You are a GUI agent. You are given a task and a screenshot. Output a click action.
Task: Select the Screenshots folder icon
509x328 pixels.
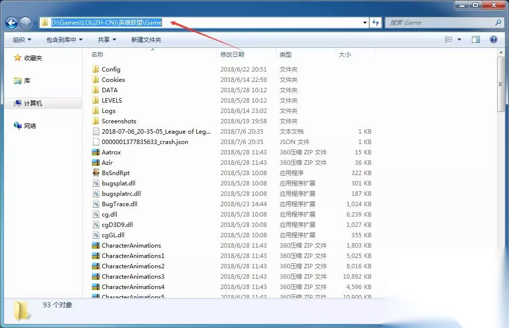pyautogui.click(x=96, y=121)
